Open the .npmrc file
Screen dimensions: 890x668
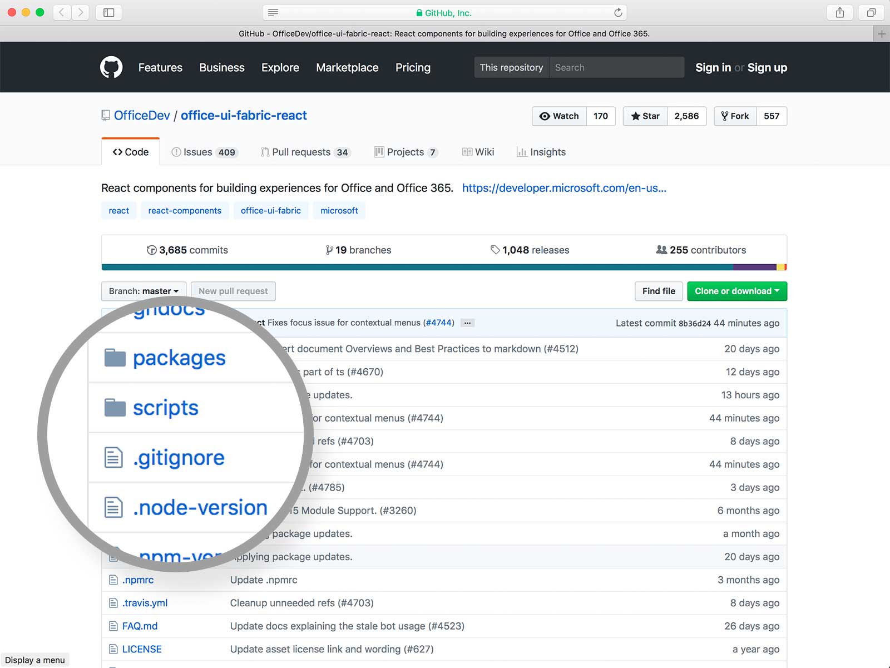tap(138, 580)
